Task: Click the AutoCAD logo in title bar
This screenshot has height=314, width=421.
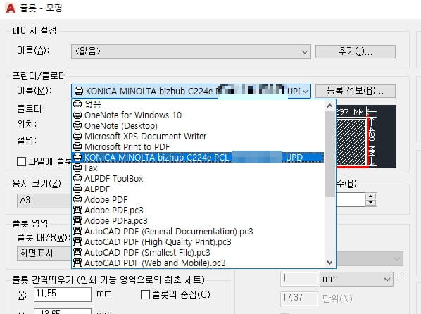Action: point(11,8)
